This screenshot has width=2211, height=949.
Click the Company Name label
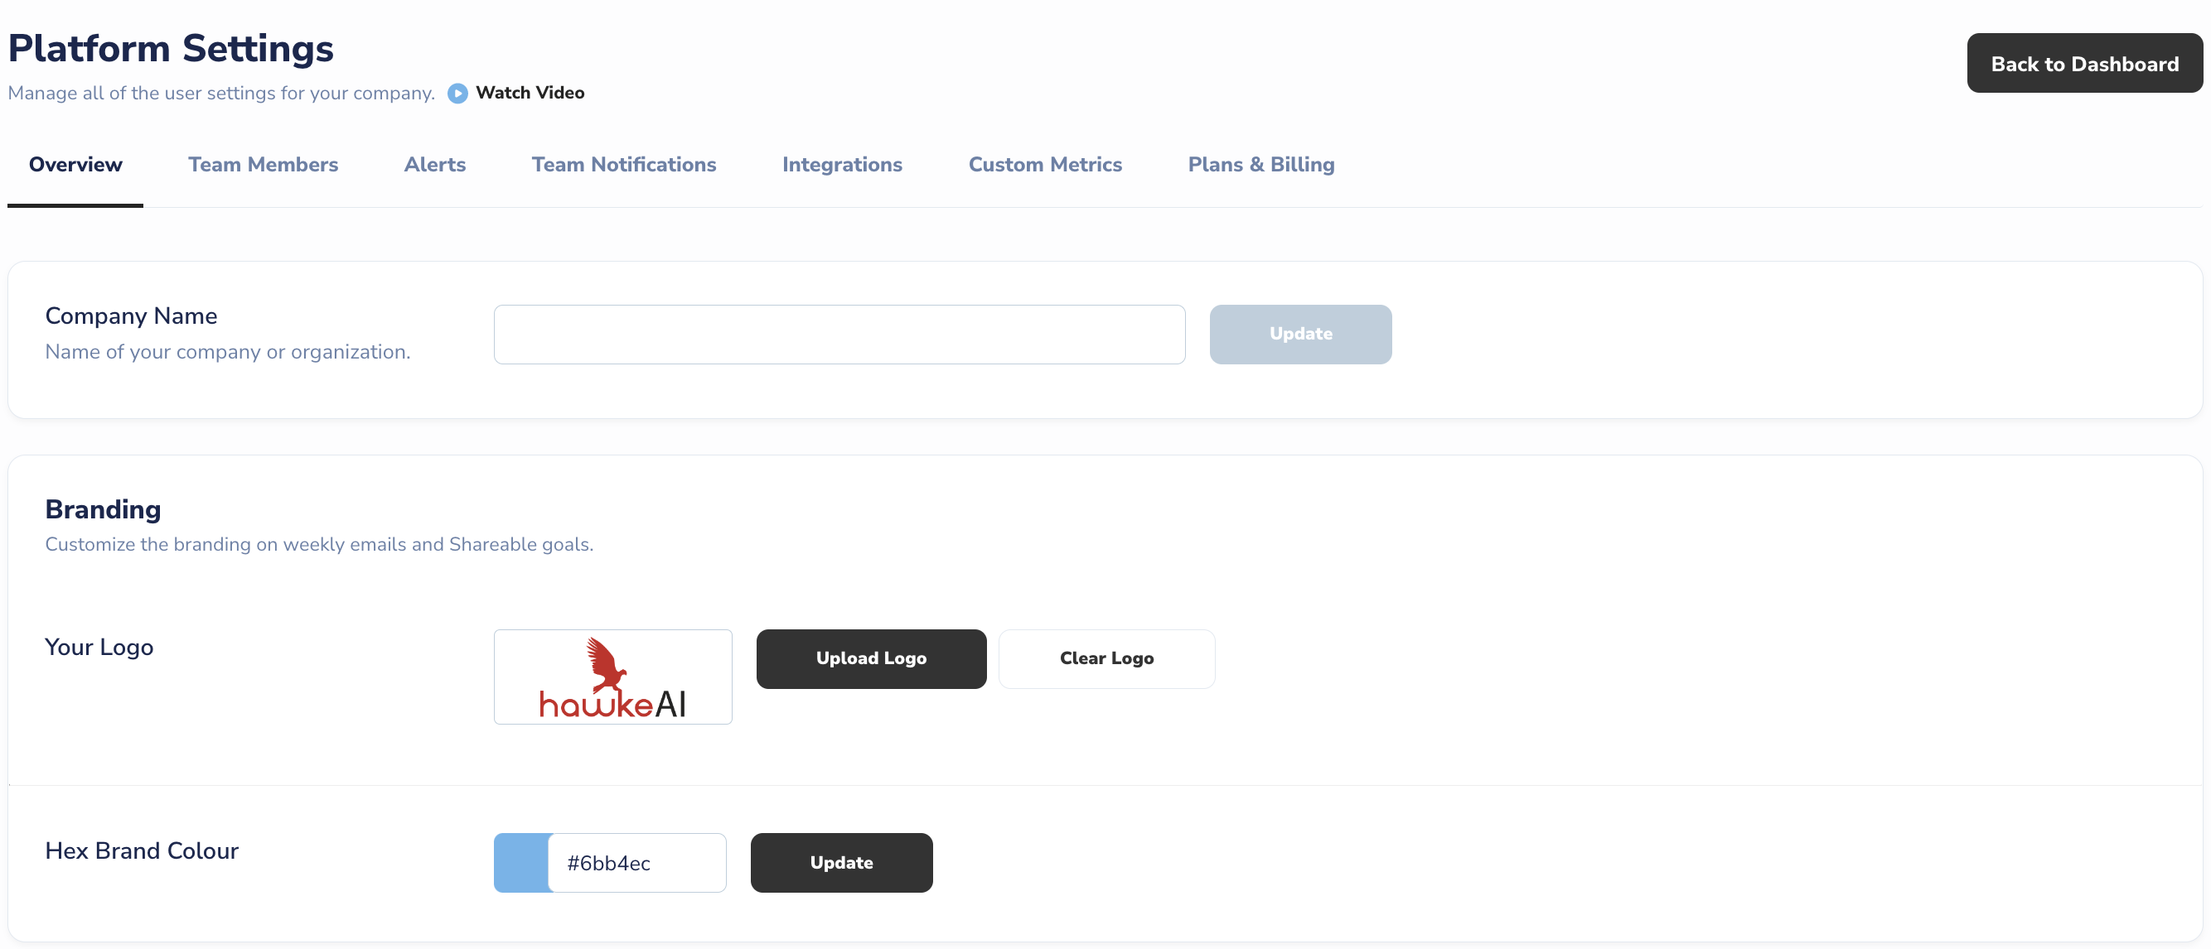click(131, 316)
